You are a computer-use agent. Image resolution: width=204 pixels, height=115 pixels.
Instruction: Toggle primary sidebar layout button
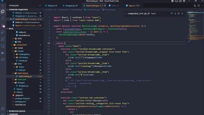173,1
